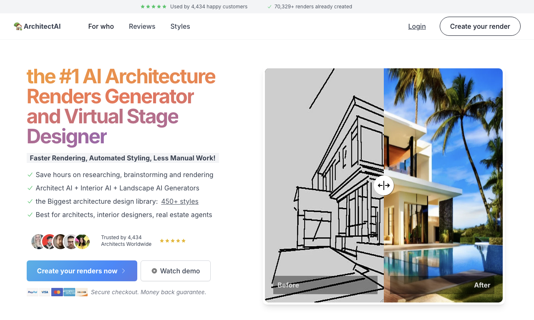Click the American Express card icon
The width and height of the screenshot is (534, 320).
coord(69,292)
